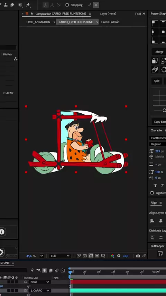
Task: Align layers horizontally centered
Action: click(161, 221)
